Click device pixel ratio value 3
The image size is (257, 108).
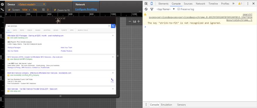pyautogui.click(x=48, y=10)
